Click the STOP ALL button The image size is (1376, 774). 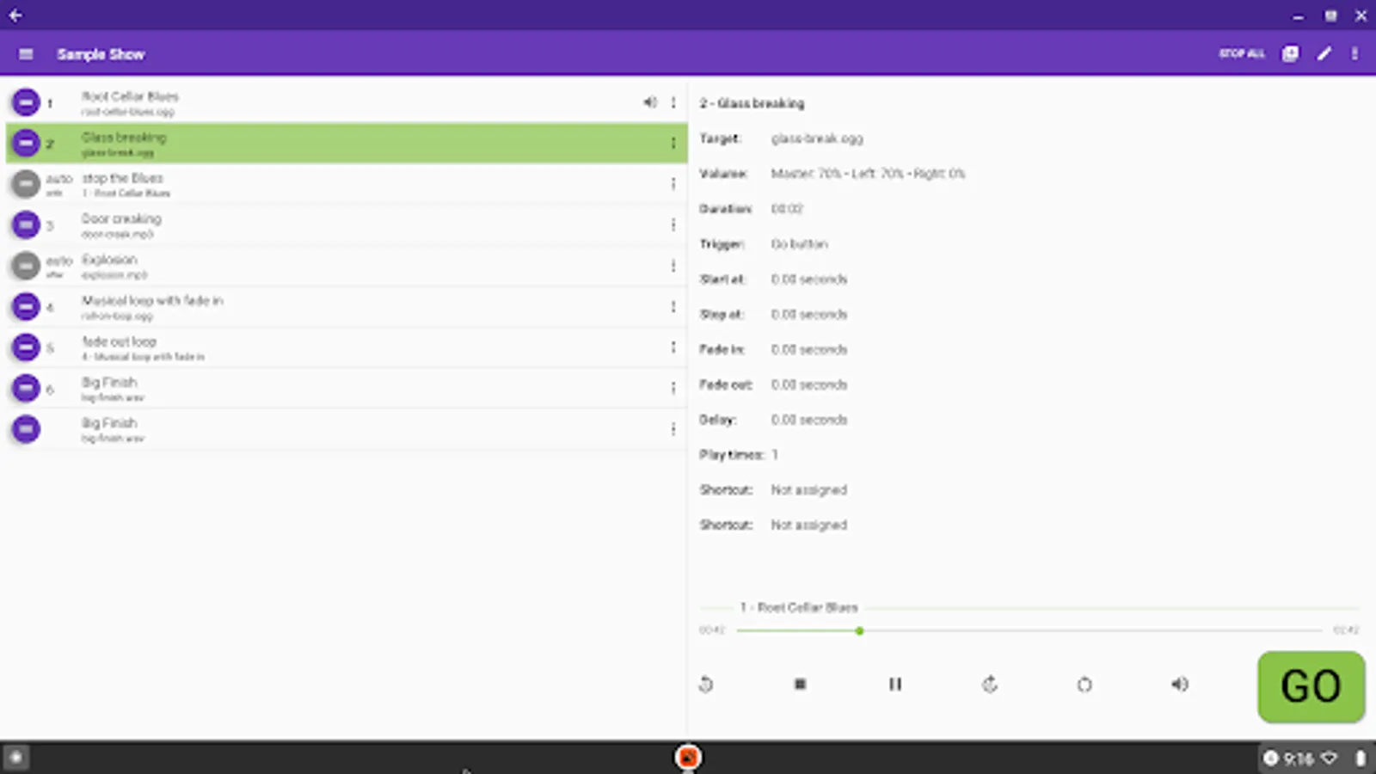(1241, 53)
